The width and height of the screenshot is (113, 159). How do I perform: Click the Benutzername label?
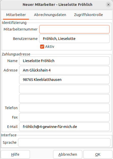point(25,39)
